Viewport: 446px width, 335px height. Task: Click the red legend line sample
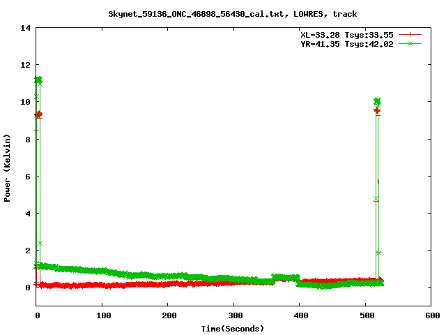[x=410, y=35]
